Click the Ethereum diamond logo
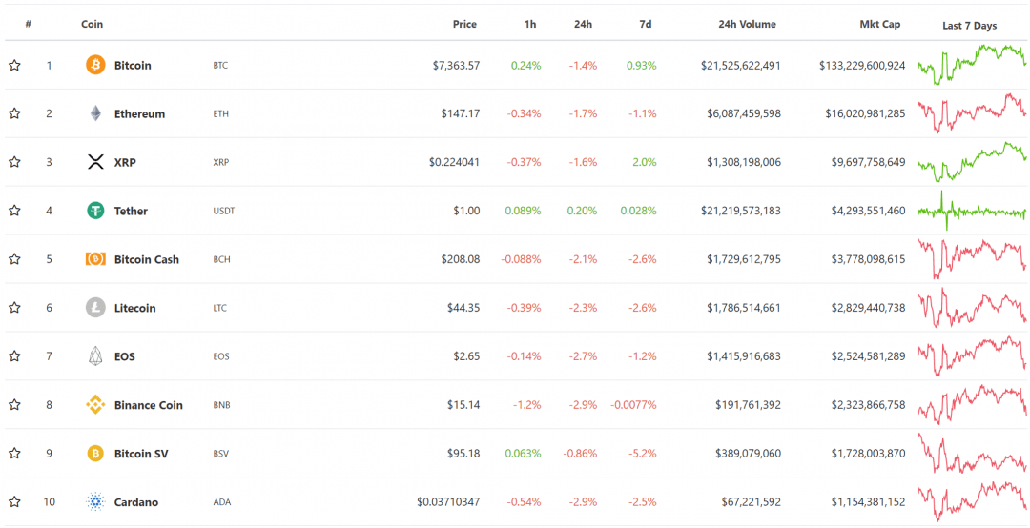The image size is (1030, 528). tap(96, 113)
